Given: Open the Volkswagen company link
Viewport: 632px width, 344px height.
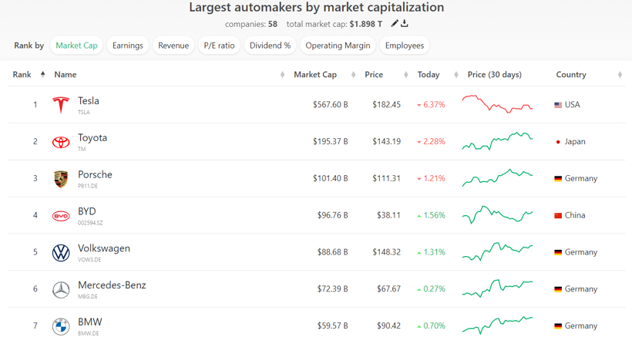Looking at the screenshot, I should pyautogui.click(x=104, y=248).
